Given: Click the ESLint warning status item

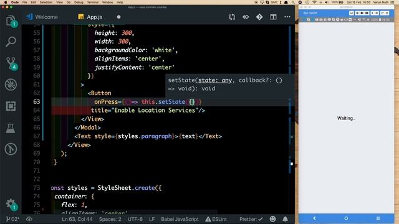Looking at the screenshot, I should 216,219.
